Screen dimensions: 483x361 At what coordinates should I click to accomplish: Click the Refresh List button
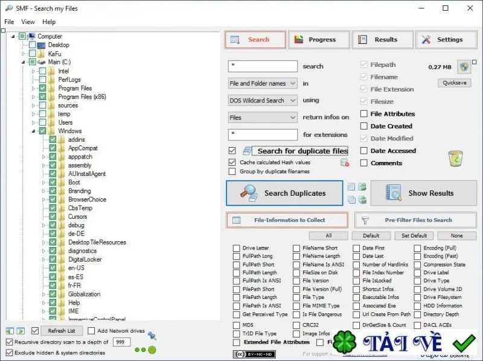[x=62, y=331]
